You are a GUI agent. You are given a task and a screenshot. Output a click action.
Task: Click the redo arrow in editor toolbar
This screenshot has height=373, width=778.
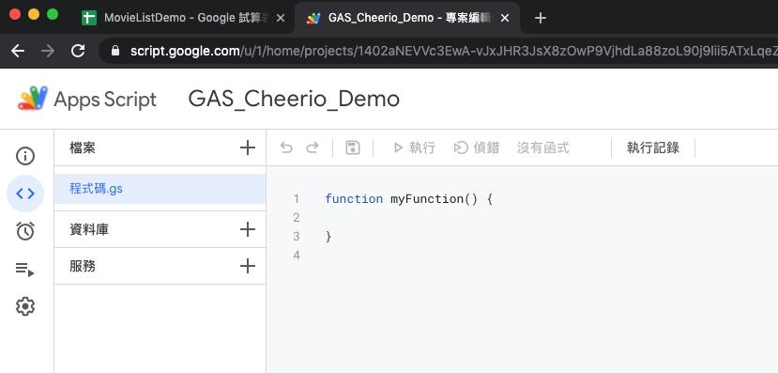point(313,148)
